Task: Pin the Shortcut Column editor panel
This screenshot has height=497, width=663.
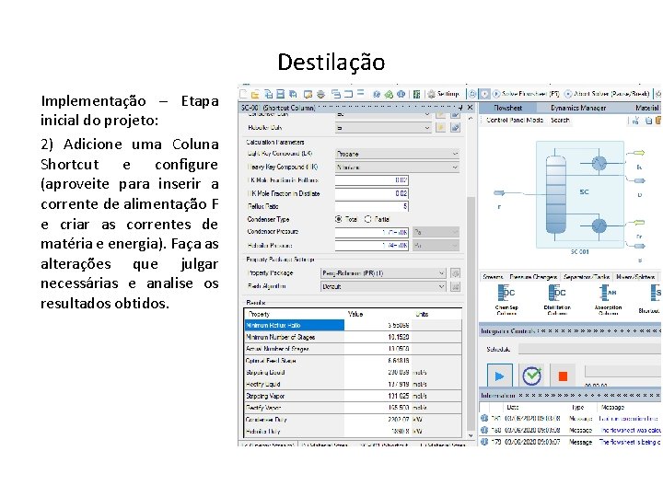Action: pos(460,108)
